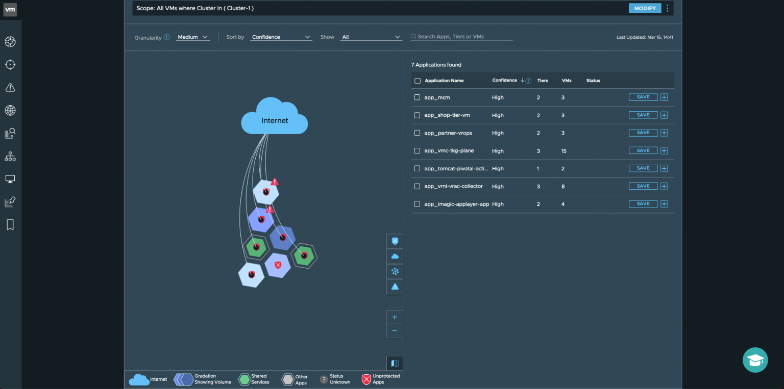Open the Granularity Medium dropdown
784x389 pixels.
192,37
